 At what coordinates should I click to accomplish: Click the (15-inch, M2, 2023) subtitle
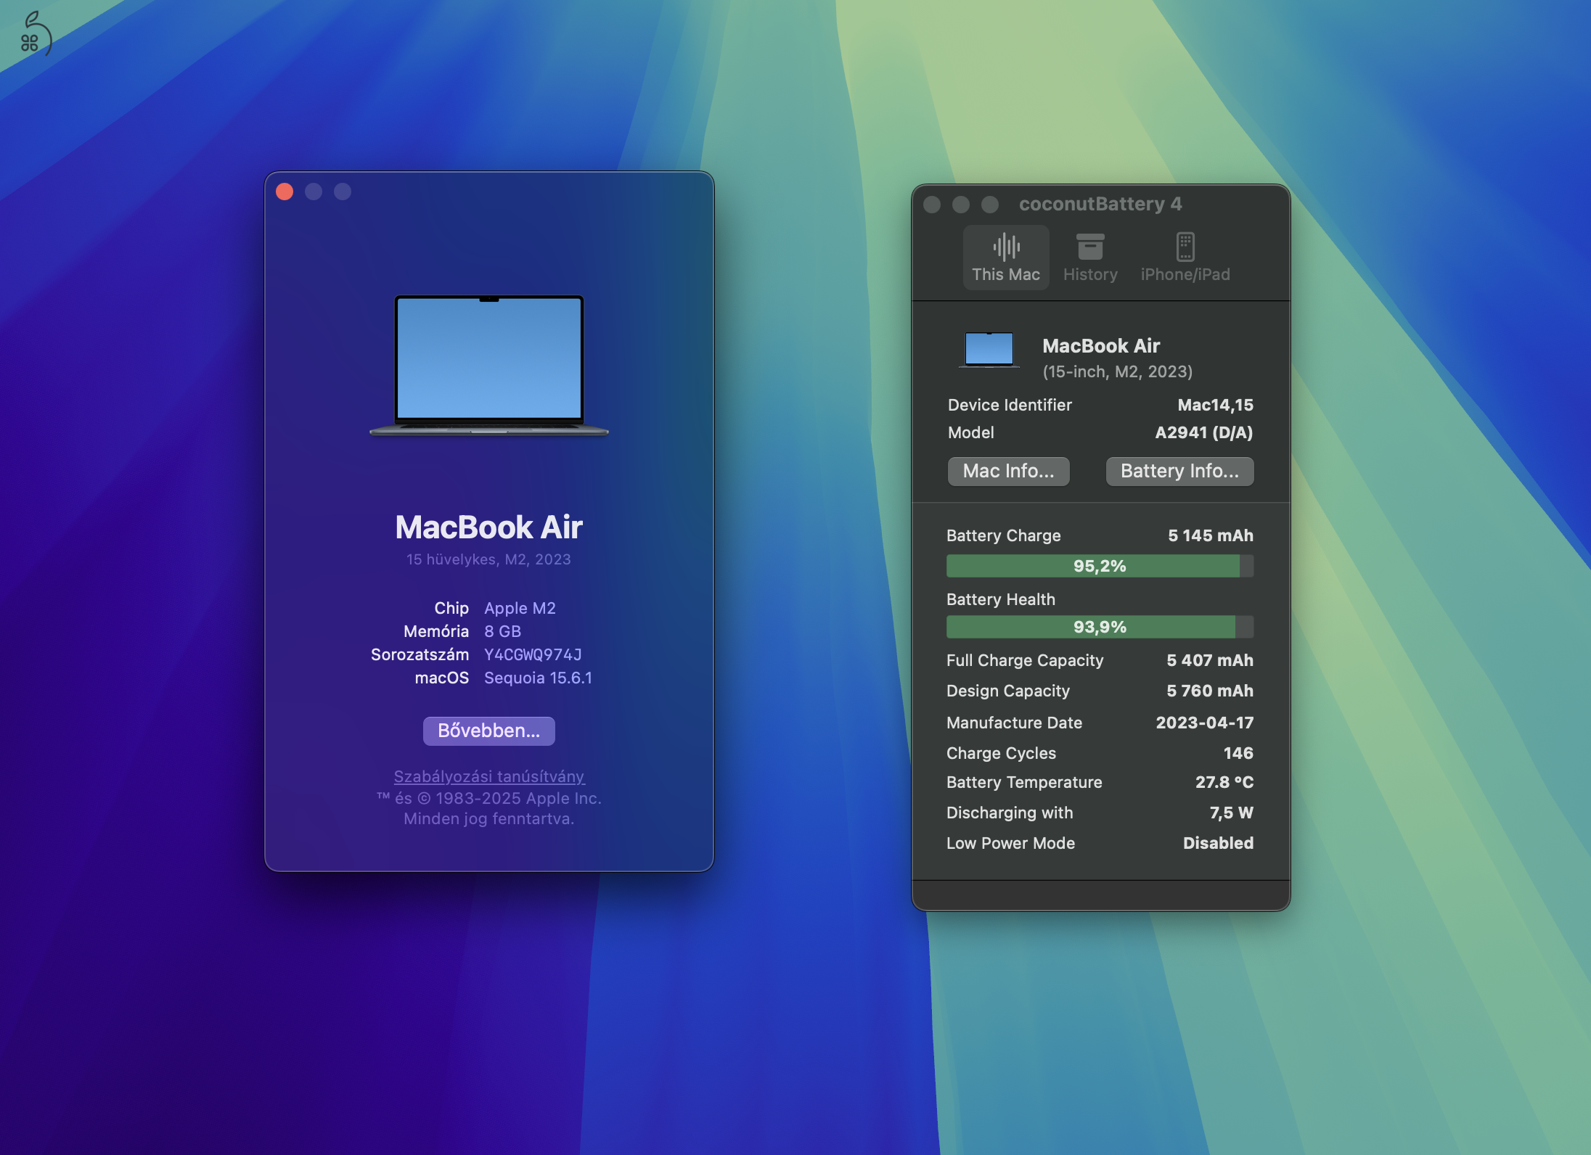click(x=1118, y=371)
